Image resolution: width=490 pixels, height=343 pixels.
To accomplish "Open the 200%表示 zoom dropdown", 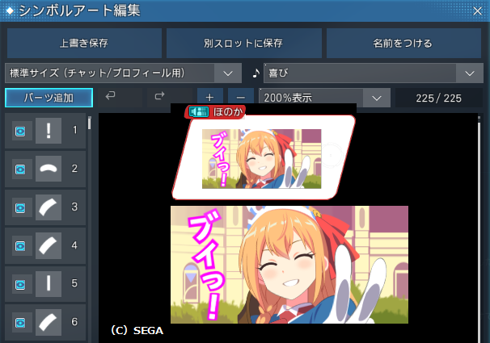I will click(325, 98).
